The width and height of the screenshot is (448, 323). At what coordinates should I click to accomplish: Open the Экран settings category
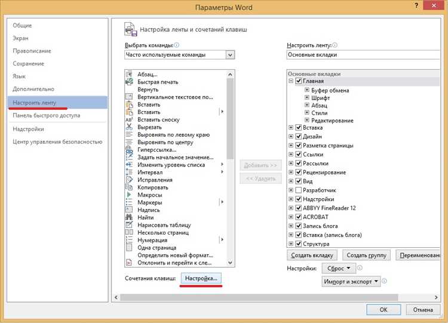click(20, 38)
